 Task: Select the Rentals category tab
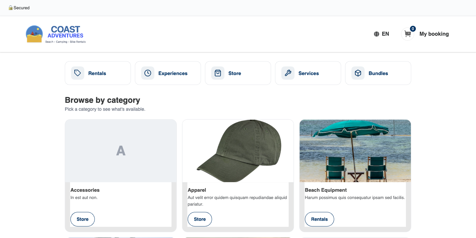(98, 73)
